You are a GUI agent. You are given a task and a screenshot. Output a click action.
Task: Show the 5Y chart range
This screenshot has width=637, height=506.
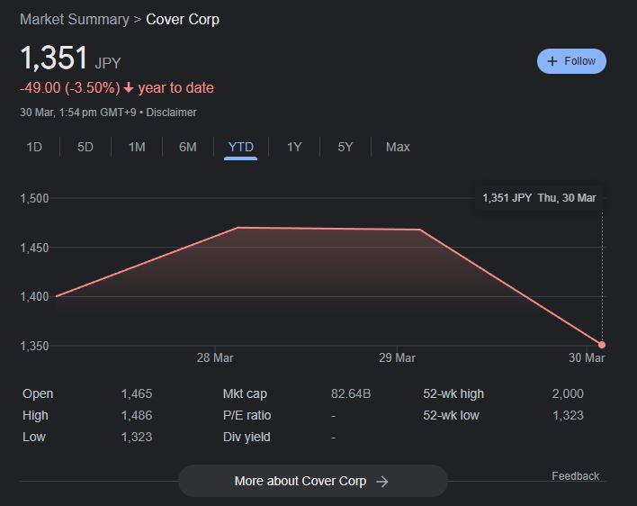[x=345, y=147]
